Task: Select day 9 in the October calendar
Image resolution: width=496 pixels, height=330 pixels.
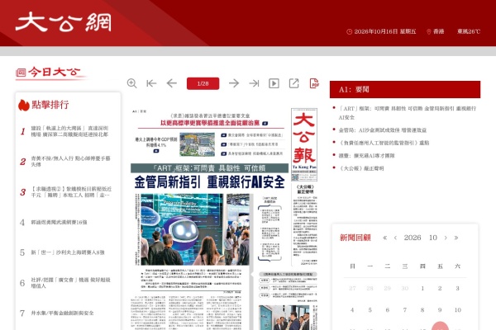Action: pyautogui.click(x=440, y=310)
